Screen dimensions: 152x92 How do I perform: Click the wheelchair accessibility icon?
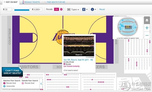click(x=92, y=9)
